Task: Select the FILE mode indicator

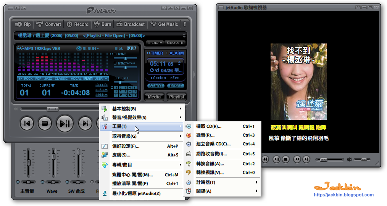Action: pos(132,48)
